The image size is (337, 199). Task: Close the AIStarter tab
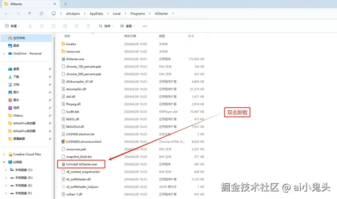(x=55, y=4)
